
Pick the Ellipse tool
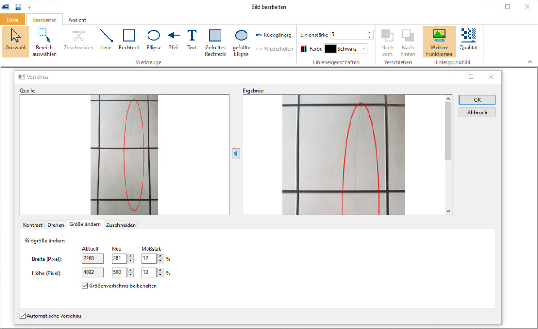(154, 39)
